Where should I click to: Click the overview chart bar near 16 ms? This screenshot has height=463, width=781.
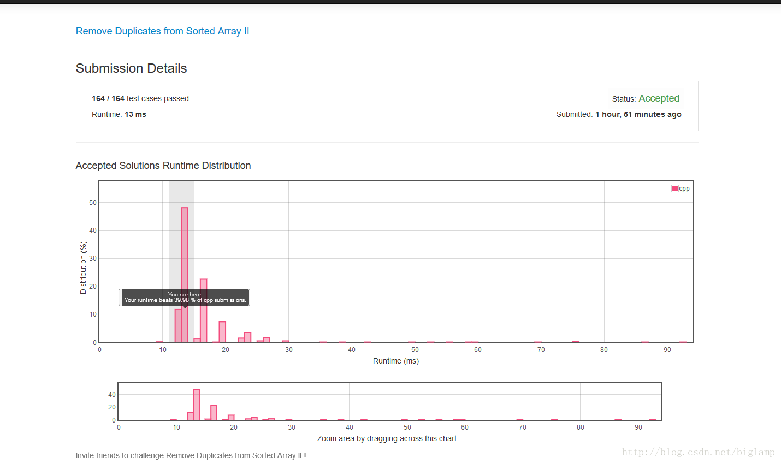coord(214,413)
